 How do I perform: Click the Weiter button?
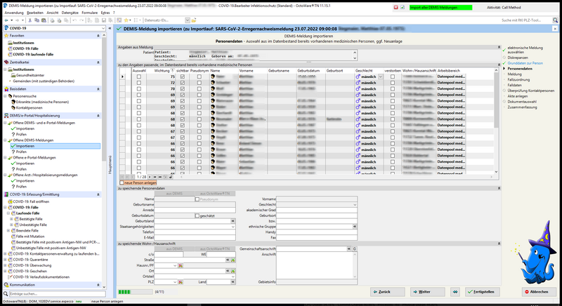pyautogui.click(x=429, y=291)
